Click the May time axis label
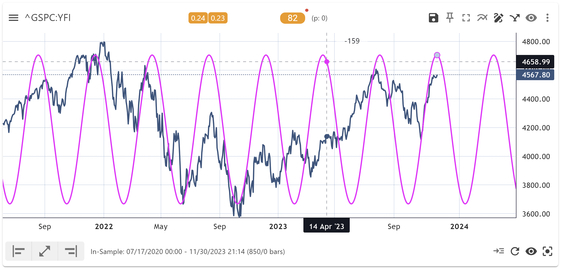561x268 pixels. click(161, 226)
